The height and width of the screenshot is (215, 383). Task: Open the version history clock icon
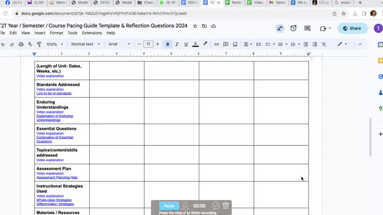tap(293, 28)
